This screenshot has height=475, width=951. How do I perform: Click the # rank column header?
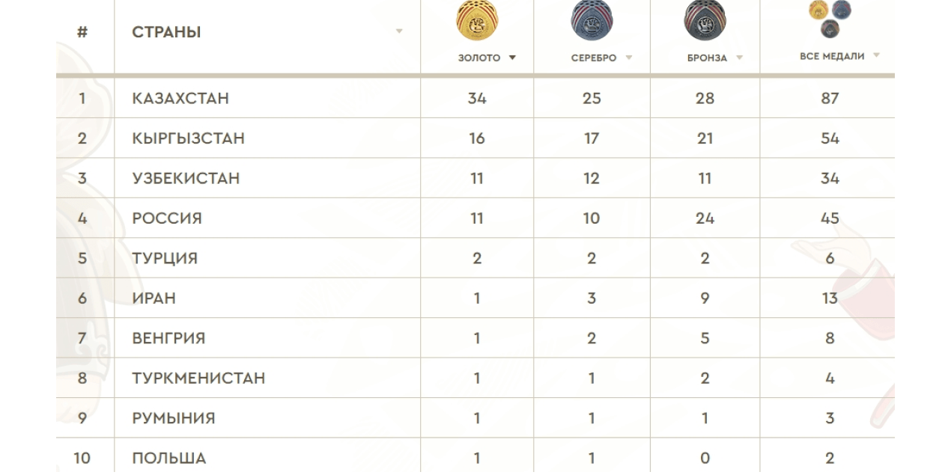pos(82,32)
